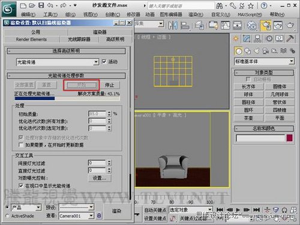Viewport: 300px width, 225px height.
Task: Click the 设置... exposure control button
Action: pos(100,178)
